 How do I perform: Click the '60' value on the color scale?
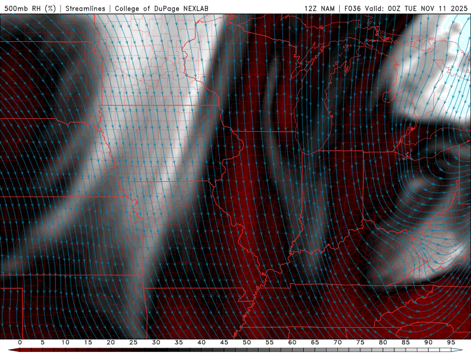(292, 342)
